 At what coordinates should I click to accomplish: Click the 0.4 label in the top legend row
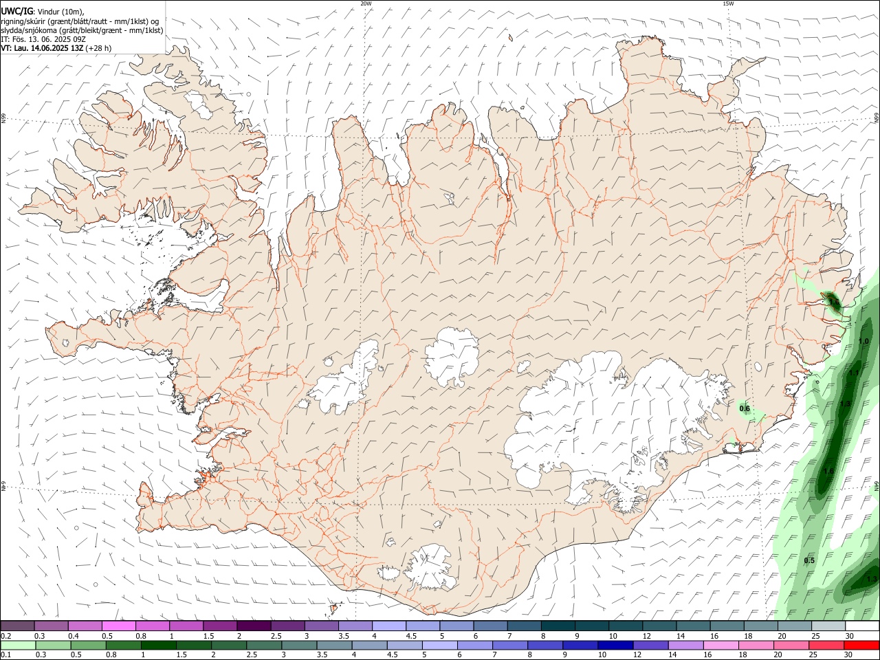(x=74, y=636)
